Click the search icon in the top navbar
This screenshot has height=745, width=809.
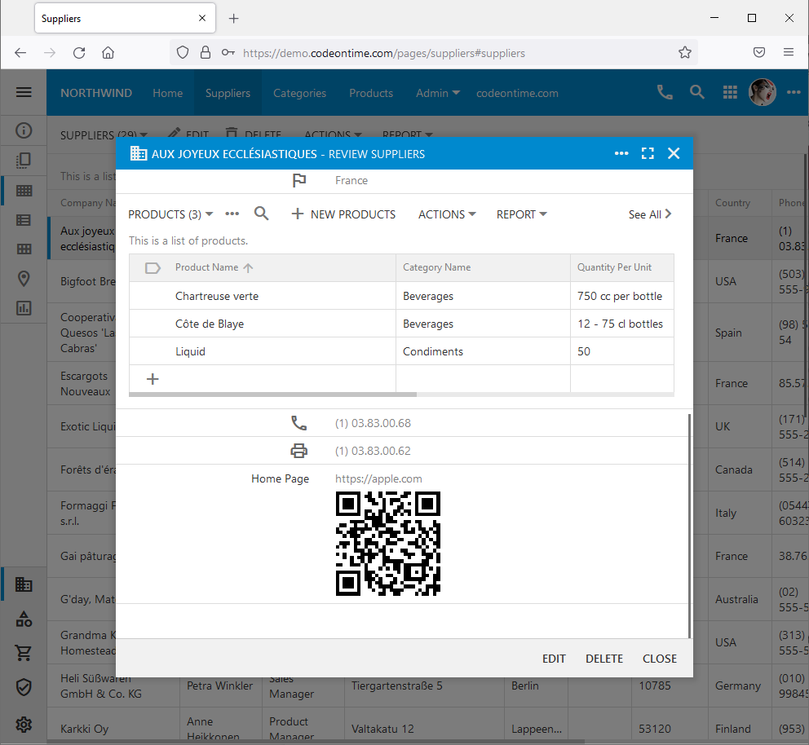click(x=697, y=92)
